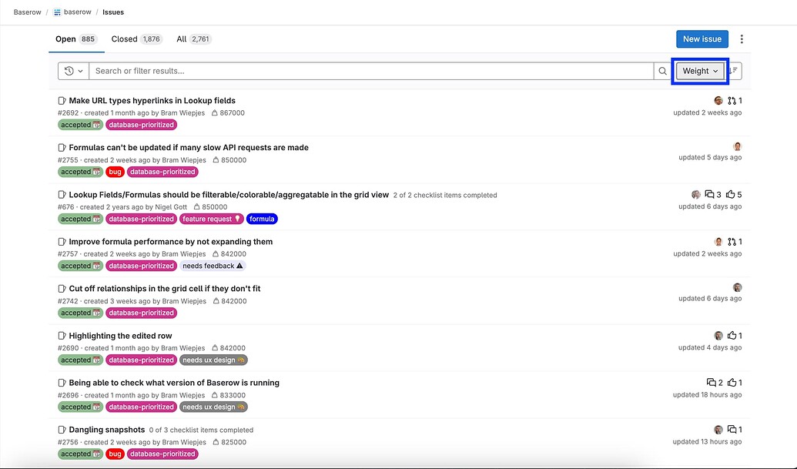797x469 pixels.
Task: Open the recent searches history dropdown
Action: pos(73,71)
